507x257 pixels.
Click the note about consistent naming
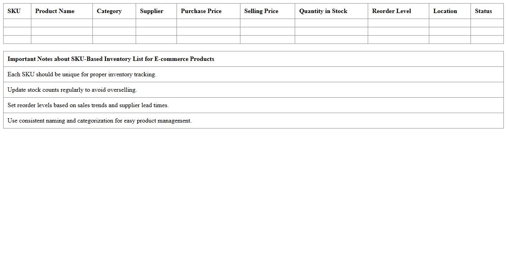coord(100,121)
